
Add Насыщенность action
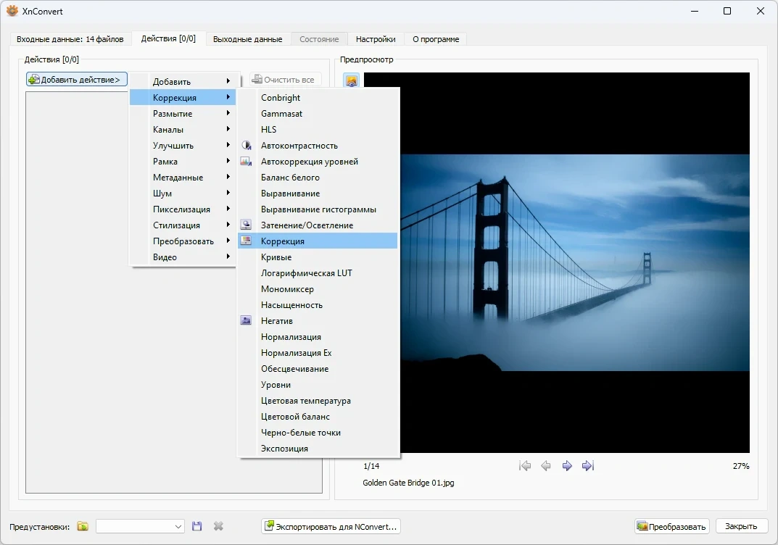pos(318,304)
